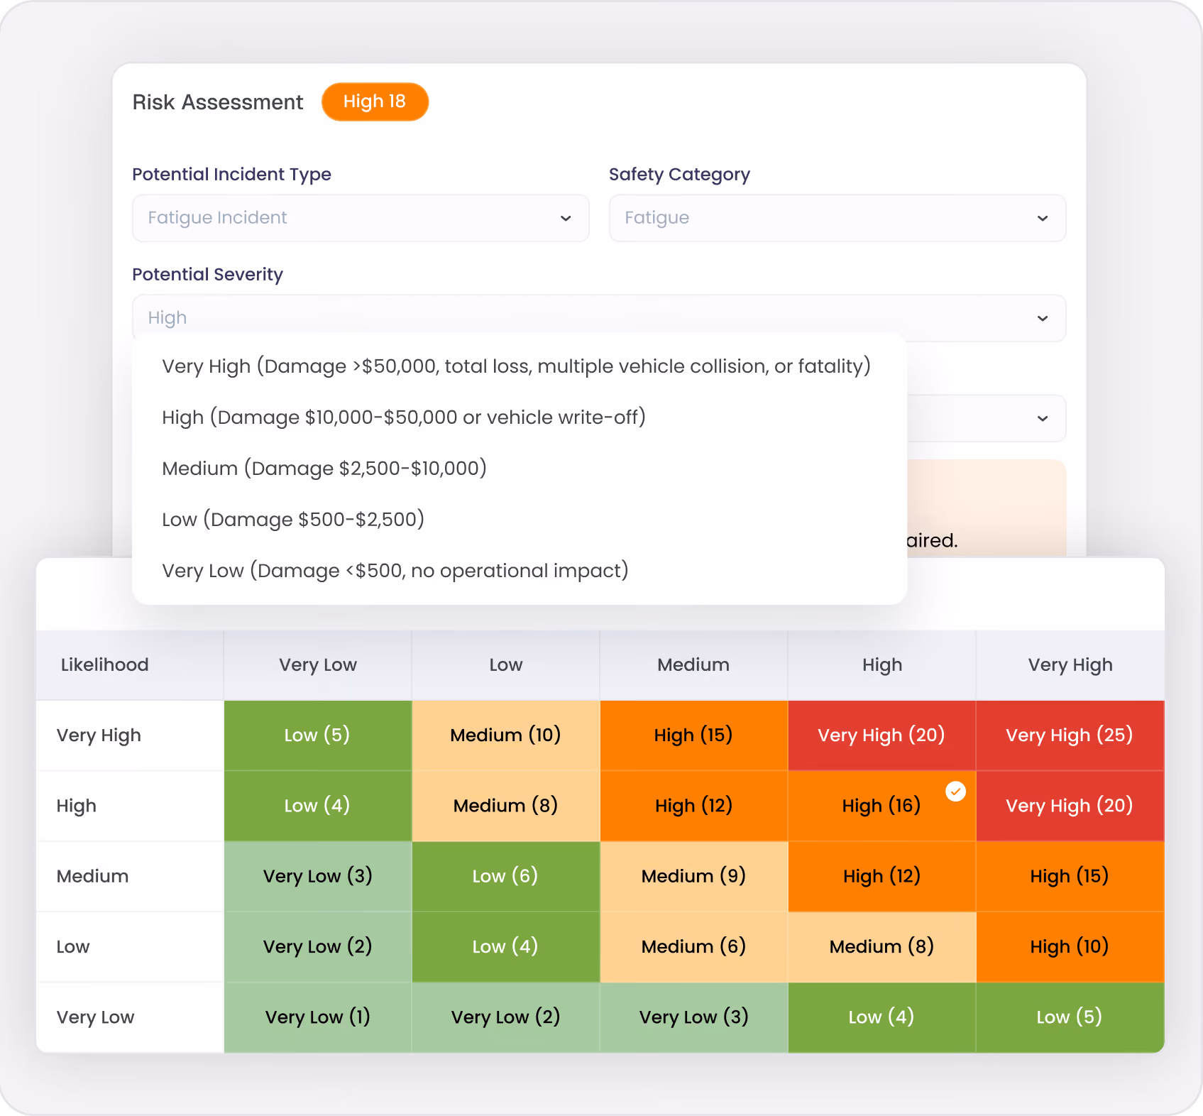Click Very High (20) in Very High row
This screenshot has height=1116, width=1203.
pyautogui.click(x=881, y=735)
